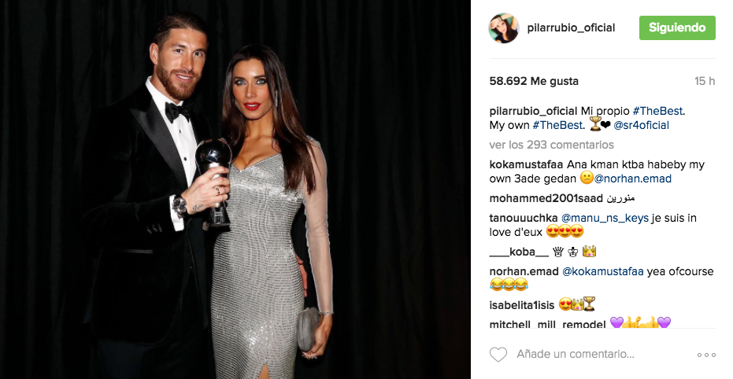This screenshot has height=379, width=733.
Task: Open pilarrubio_oficial username in header
Action: (x=571, y=28)
